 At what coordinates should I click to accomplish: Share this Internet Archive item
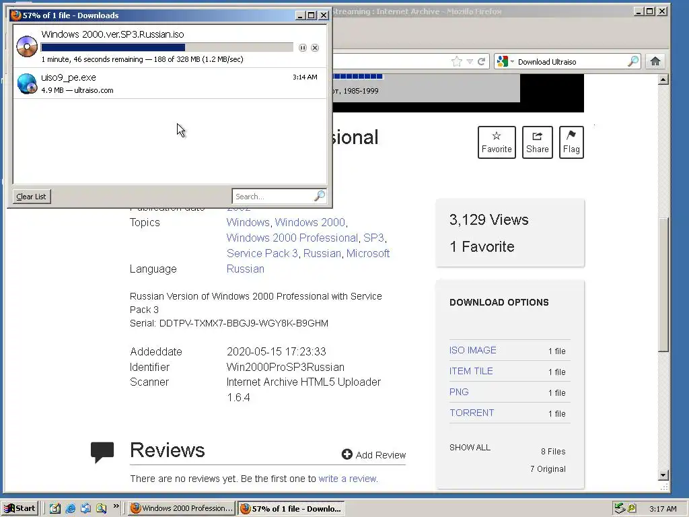(538, 143)
